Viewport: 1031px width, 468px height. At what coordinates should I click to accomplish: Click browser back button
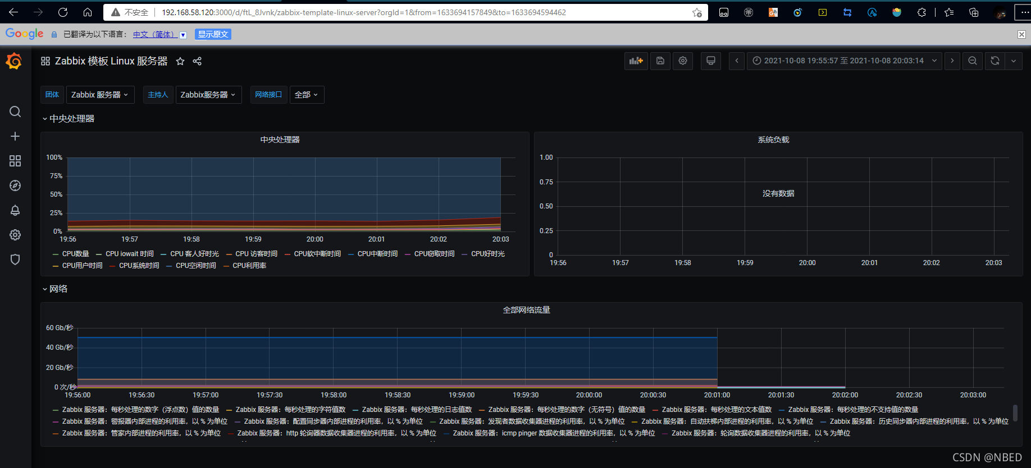point(13,12)
